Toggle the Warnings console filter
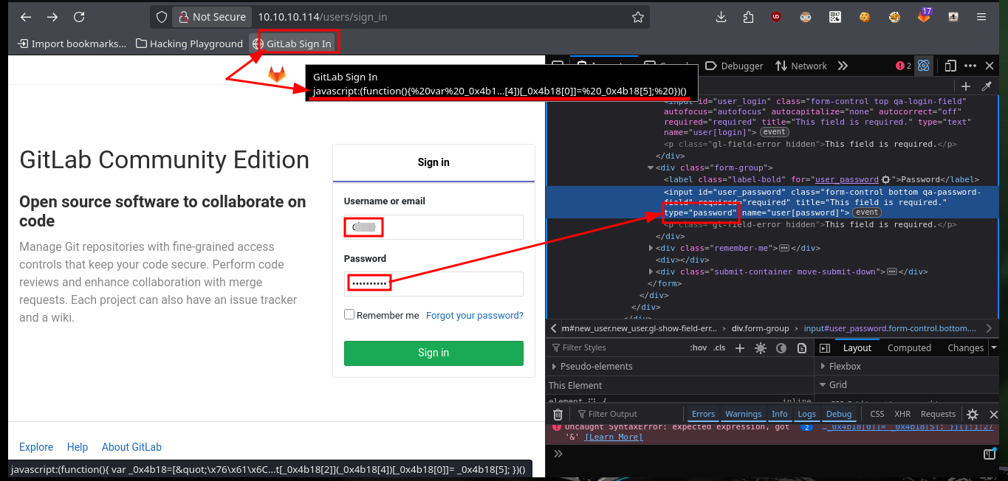The height and width of the screenshot is (481, 1008). [x=743, y=415]
